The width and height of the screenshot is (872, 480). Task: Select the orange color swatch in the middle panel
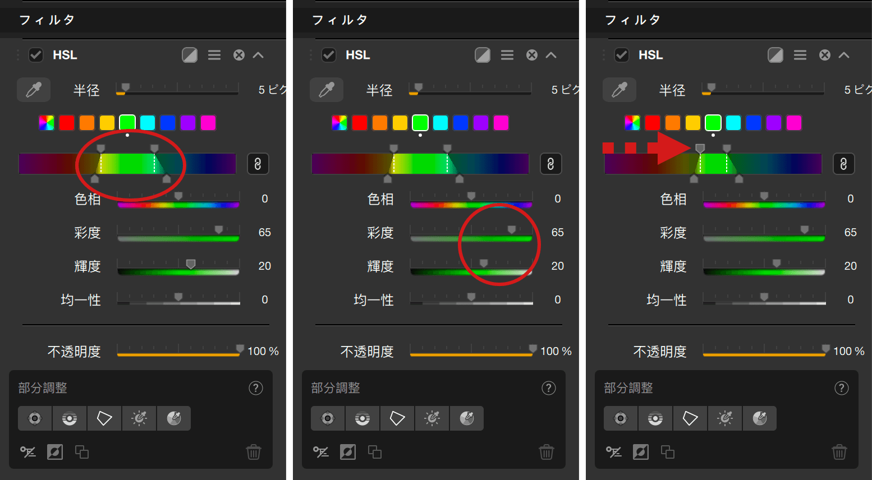[x=380, y=123]
